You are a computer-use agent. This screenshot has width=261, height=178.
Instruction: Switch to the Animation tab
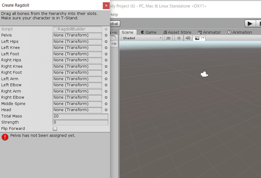[240, 32]
